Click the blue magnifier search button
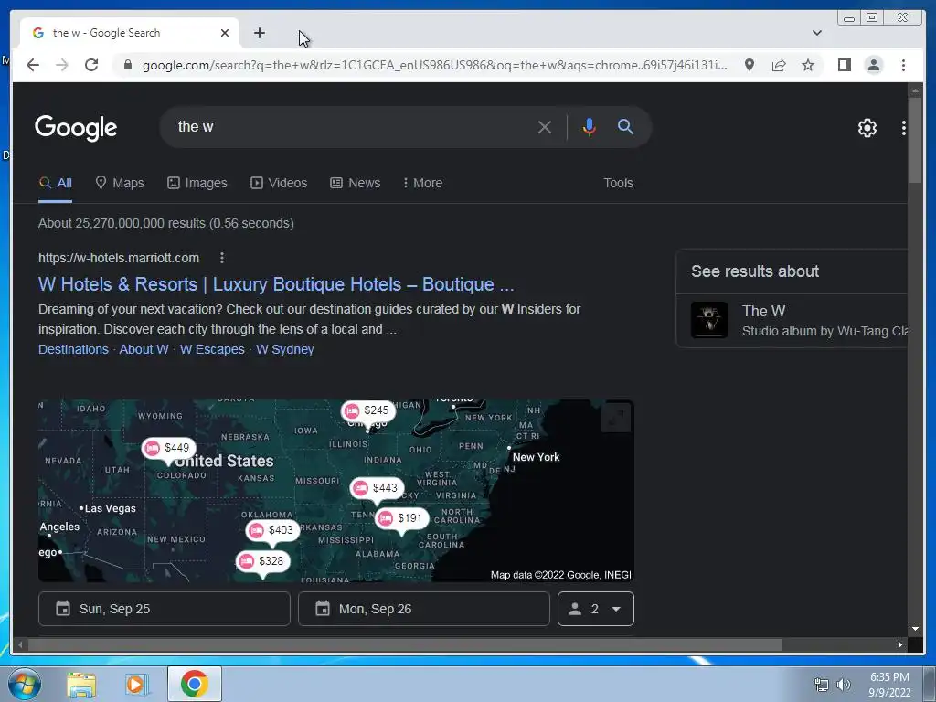This screenshot has width=936, height=702. (x=625, y=126)
